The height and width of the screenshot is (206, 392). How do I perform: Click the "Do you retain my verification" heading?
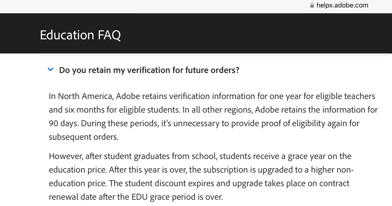pos(149,70)
